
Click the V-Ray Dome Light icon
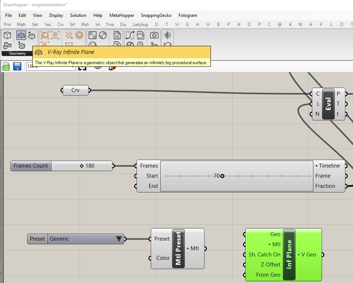(x=44, y=36)
